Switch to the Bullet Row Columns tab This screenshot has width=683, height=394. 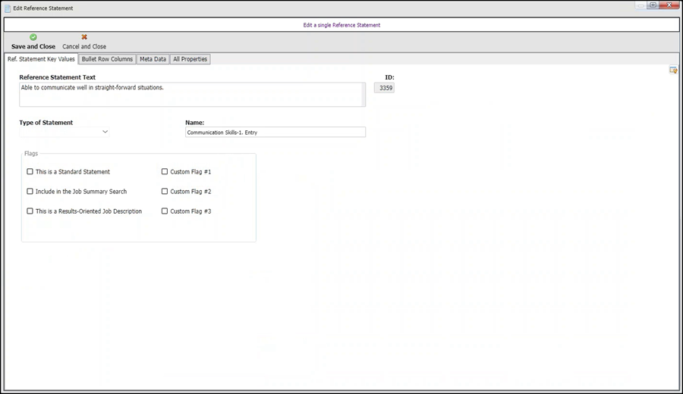pos(107,59)
